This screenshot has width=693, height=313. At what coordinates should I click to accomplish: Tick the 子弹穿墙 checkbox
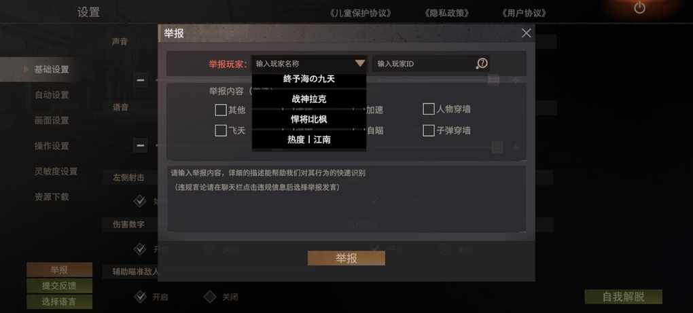pos(428,130)
